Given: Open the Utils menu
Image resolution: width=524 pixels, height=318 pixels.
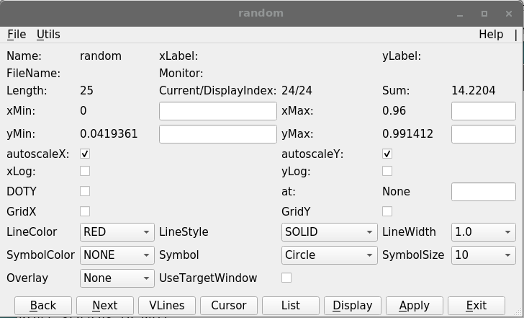Looking at the screenshot, I should pos(48,35).
